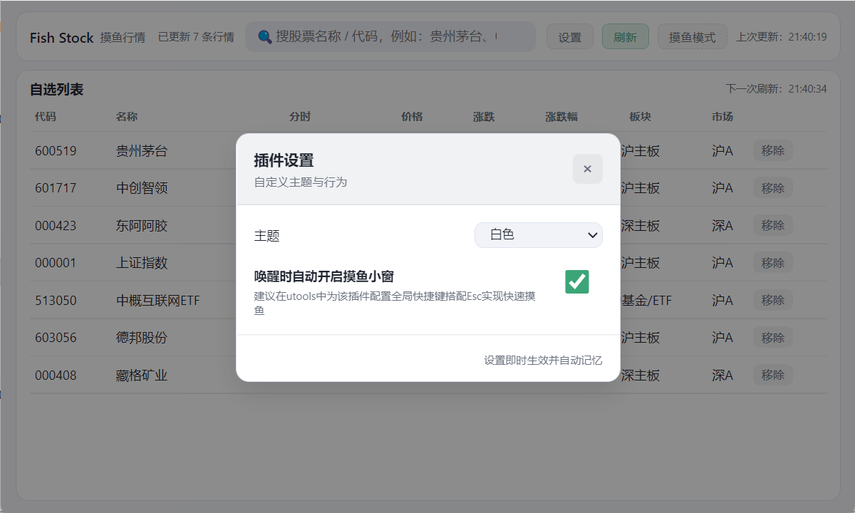Select stock code 600519 in list
Image resolution: width=855 pixels, height=513 pixels.
tap(56, 151)
